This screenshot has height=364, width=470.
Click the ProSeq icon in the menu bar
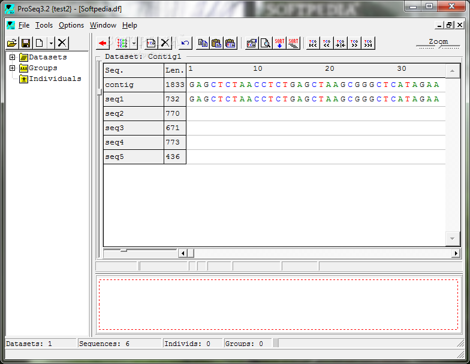coord(11,25)
